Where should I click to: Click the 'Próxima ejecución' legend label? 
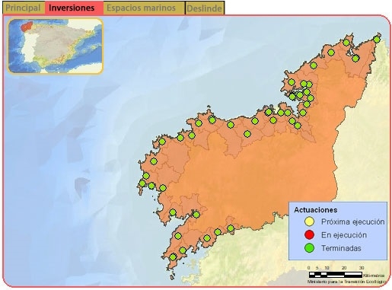(x=352, y=221)
